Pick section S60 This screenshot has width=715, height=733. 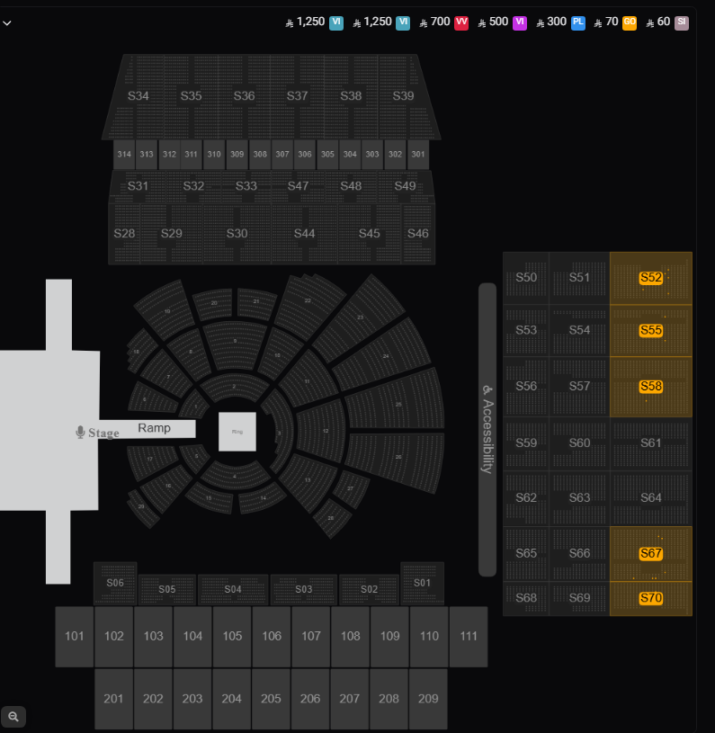579,443
